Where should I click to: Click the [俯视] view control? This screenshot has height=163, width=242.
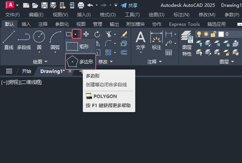[14, 82]
